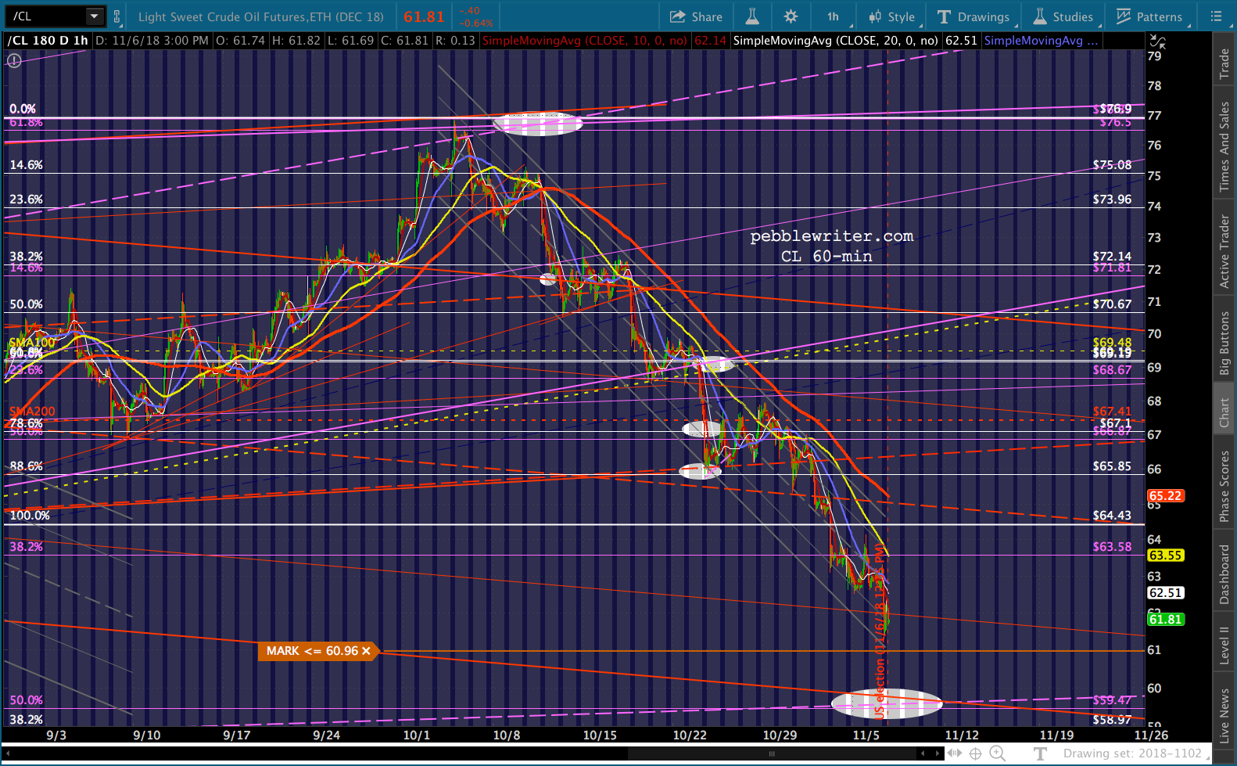Click the collapse price axis icon

click(x=1157, y=41)
